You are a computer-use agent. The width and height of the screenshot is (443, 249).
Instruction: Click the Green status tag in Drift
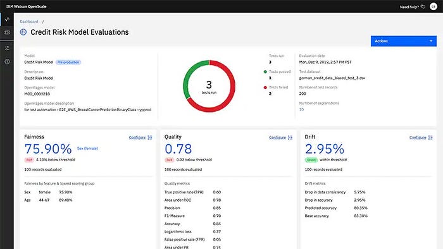[x=311, y=160]
